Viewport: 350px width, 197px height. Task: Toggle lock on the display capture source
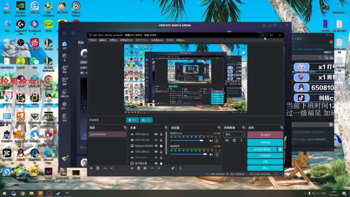pyautogui.click(x=161, y=163)
